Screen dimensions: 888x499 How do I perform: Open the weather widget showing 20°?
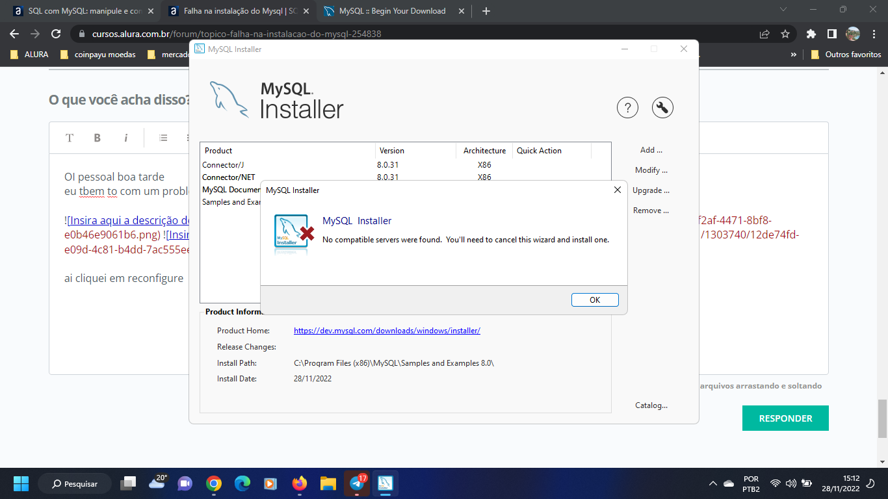pos(158,482)
